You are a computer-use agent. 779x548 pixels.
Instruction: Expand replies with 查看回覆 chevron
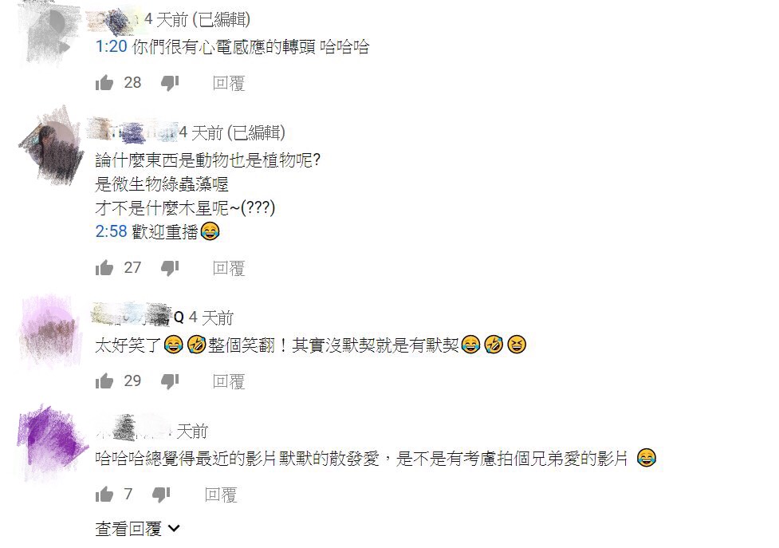point(138,529)
